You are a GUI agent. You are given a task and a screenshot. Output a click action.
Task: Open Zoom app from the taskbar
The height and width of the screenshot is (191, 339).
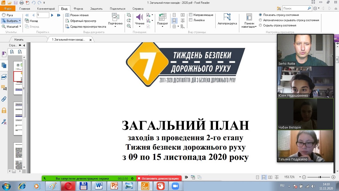coord(175,186)
